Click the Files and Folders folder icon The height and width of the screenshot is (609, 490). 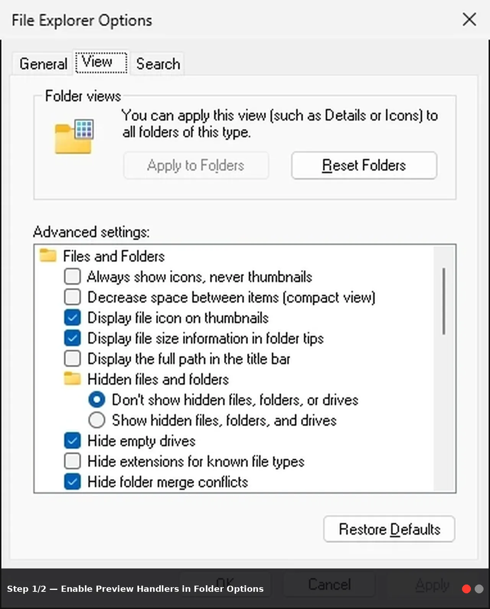48,256
